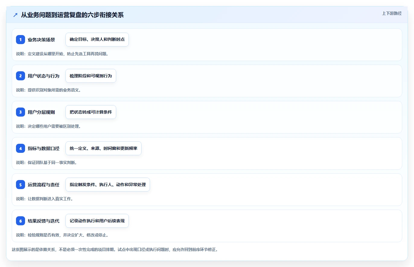The width and height of the screenshot is (414, 267).
Task: Click step number badge 5
Action: [21, 185]
